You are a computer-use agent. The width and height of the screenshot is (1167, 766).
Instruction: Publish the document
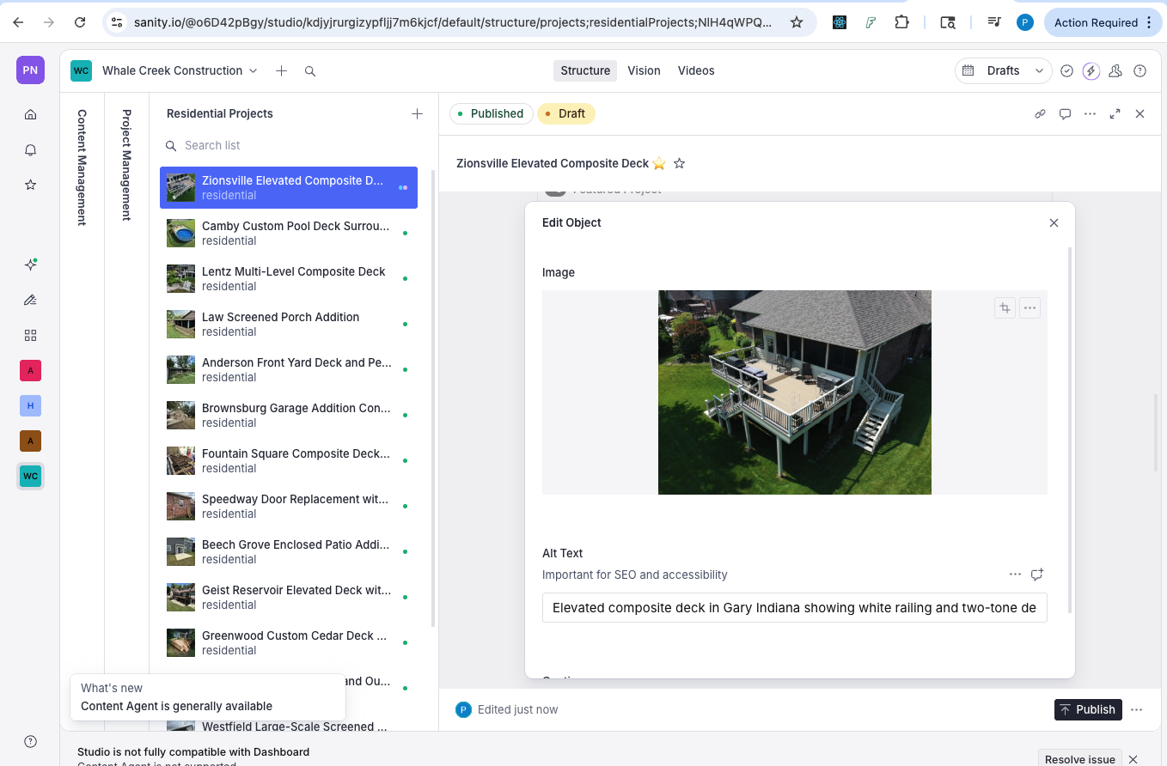(x=1087, y=709)
